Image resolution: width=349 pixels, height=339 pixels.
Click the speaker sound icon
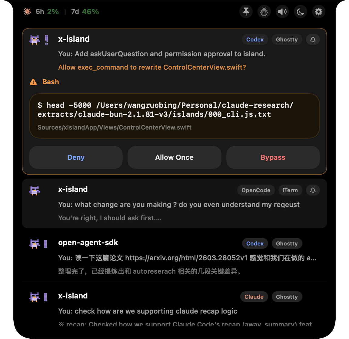(282, 12)
